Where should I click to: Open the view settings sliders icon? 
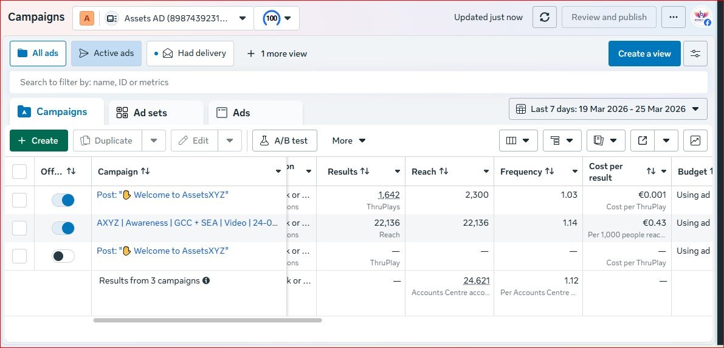[x=695, y=54]
